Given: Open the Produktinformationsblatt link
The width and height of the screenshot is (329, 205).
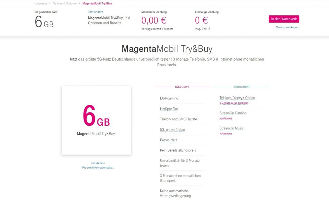Looking at the screenshot, I should pyautogui.click(x=98, y=168).
